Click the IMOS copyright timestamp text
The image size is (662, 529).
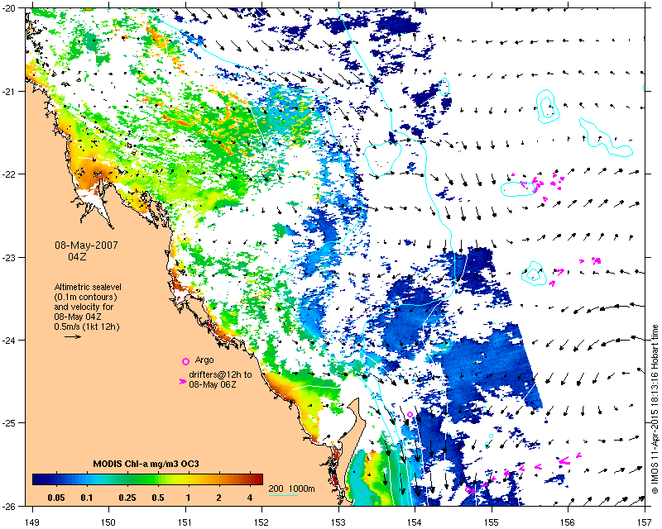point(655,408)
